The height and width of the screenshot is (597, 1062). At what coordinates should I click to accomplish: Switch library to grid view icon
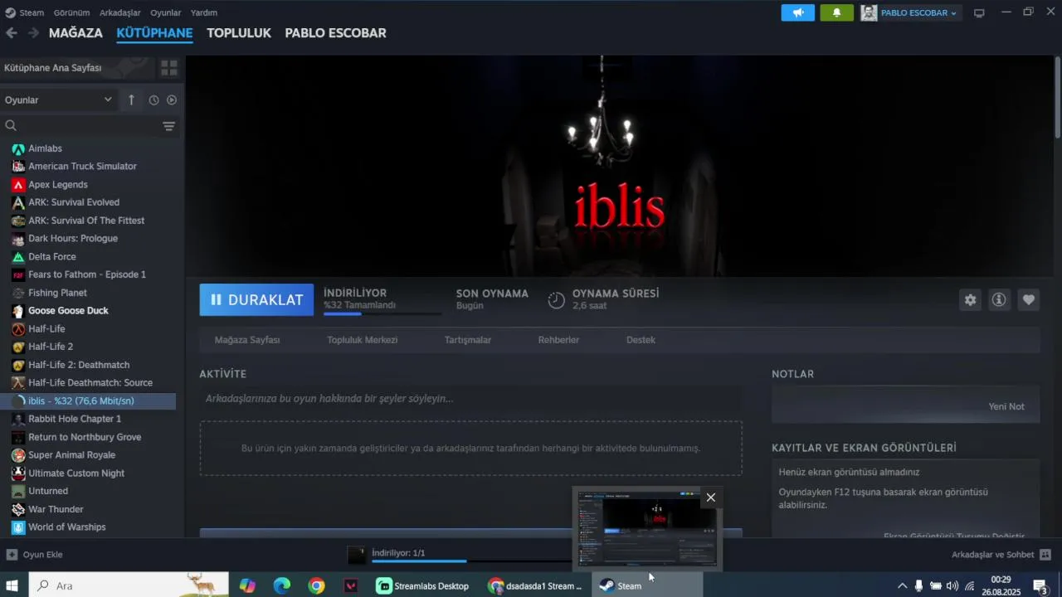169,68
